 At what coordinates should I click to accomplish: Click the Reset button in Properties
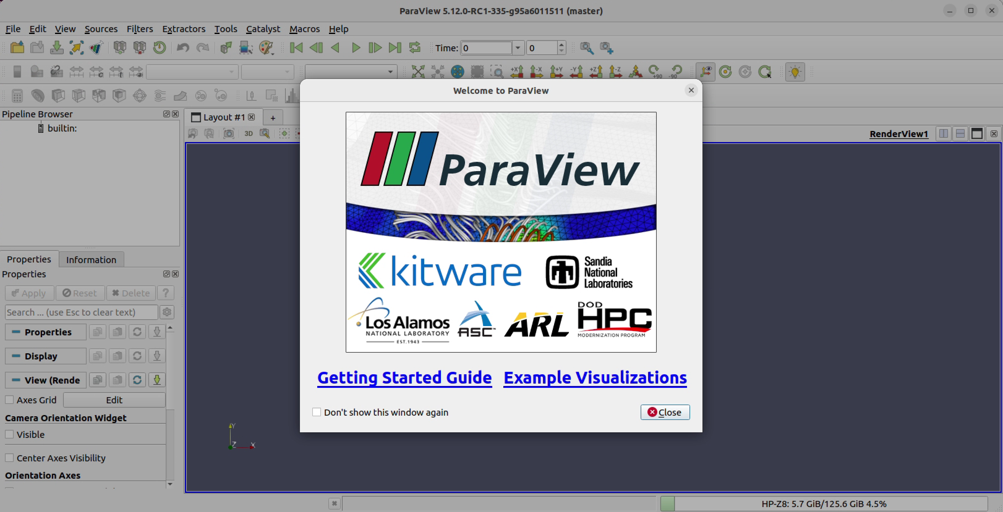80,293
